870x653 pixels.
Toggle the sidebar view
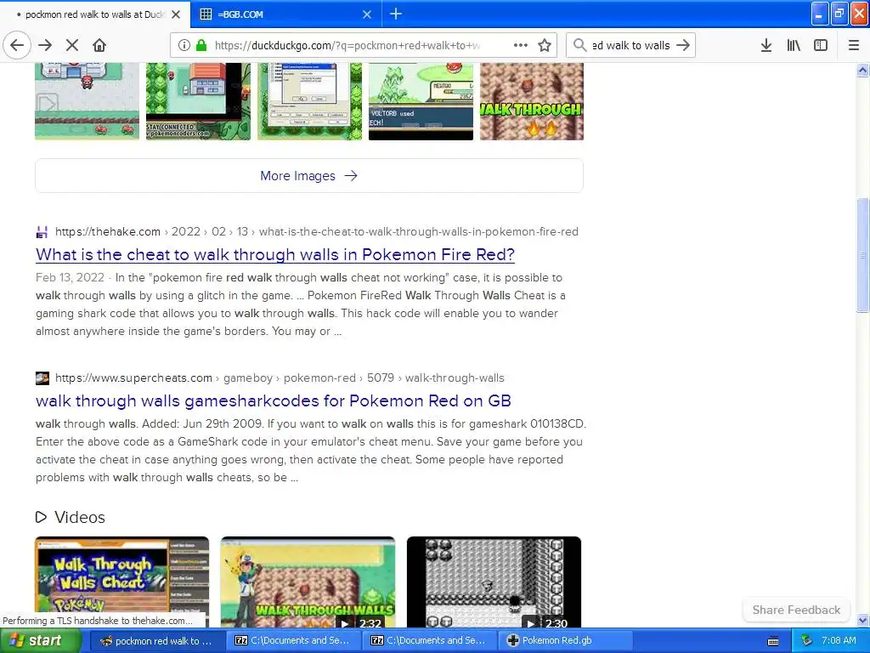(821, 45)
